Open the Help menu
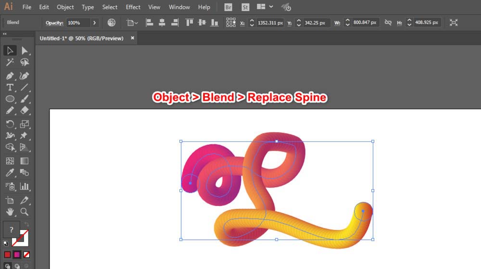 [x=204, y=7]
